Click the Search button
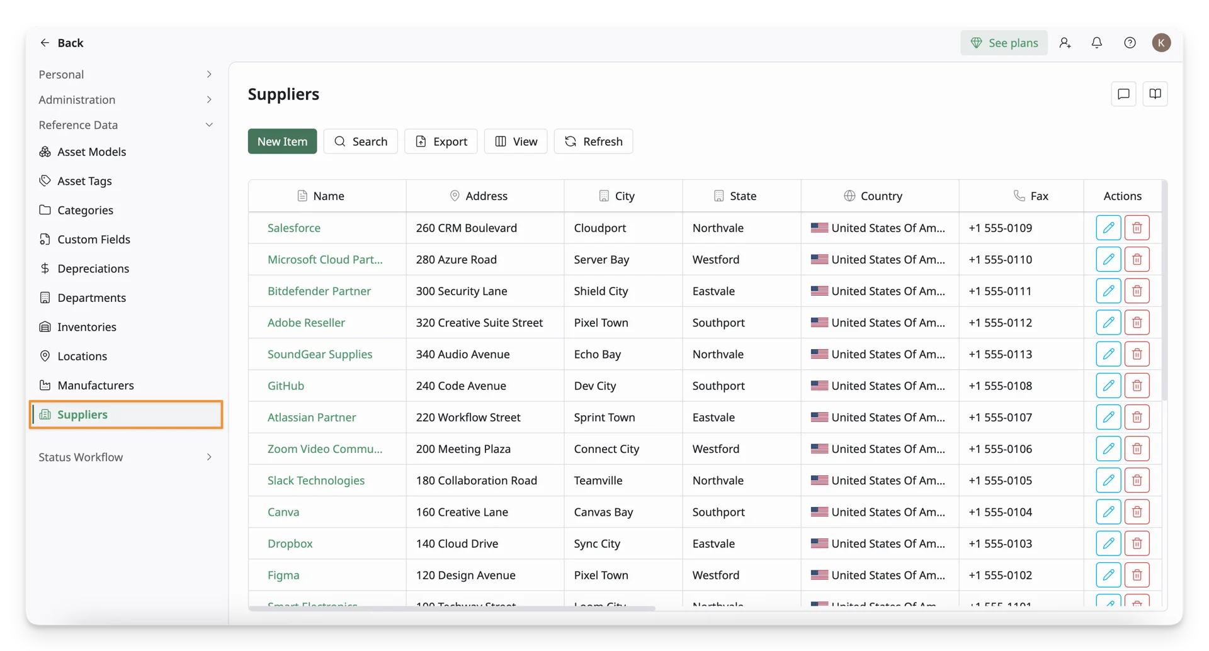This screenshot has height=651, width=1209. pos(360,141)
